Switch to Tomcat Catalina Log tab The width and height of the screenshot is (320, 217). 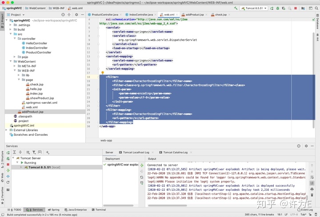175,152
